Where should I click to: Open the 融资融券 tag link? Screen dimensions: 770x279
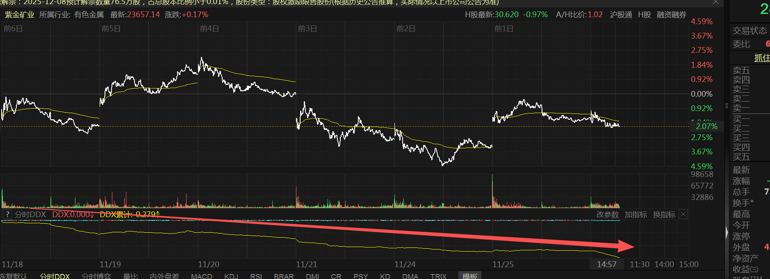[672, 15]
